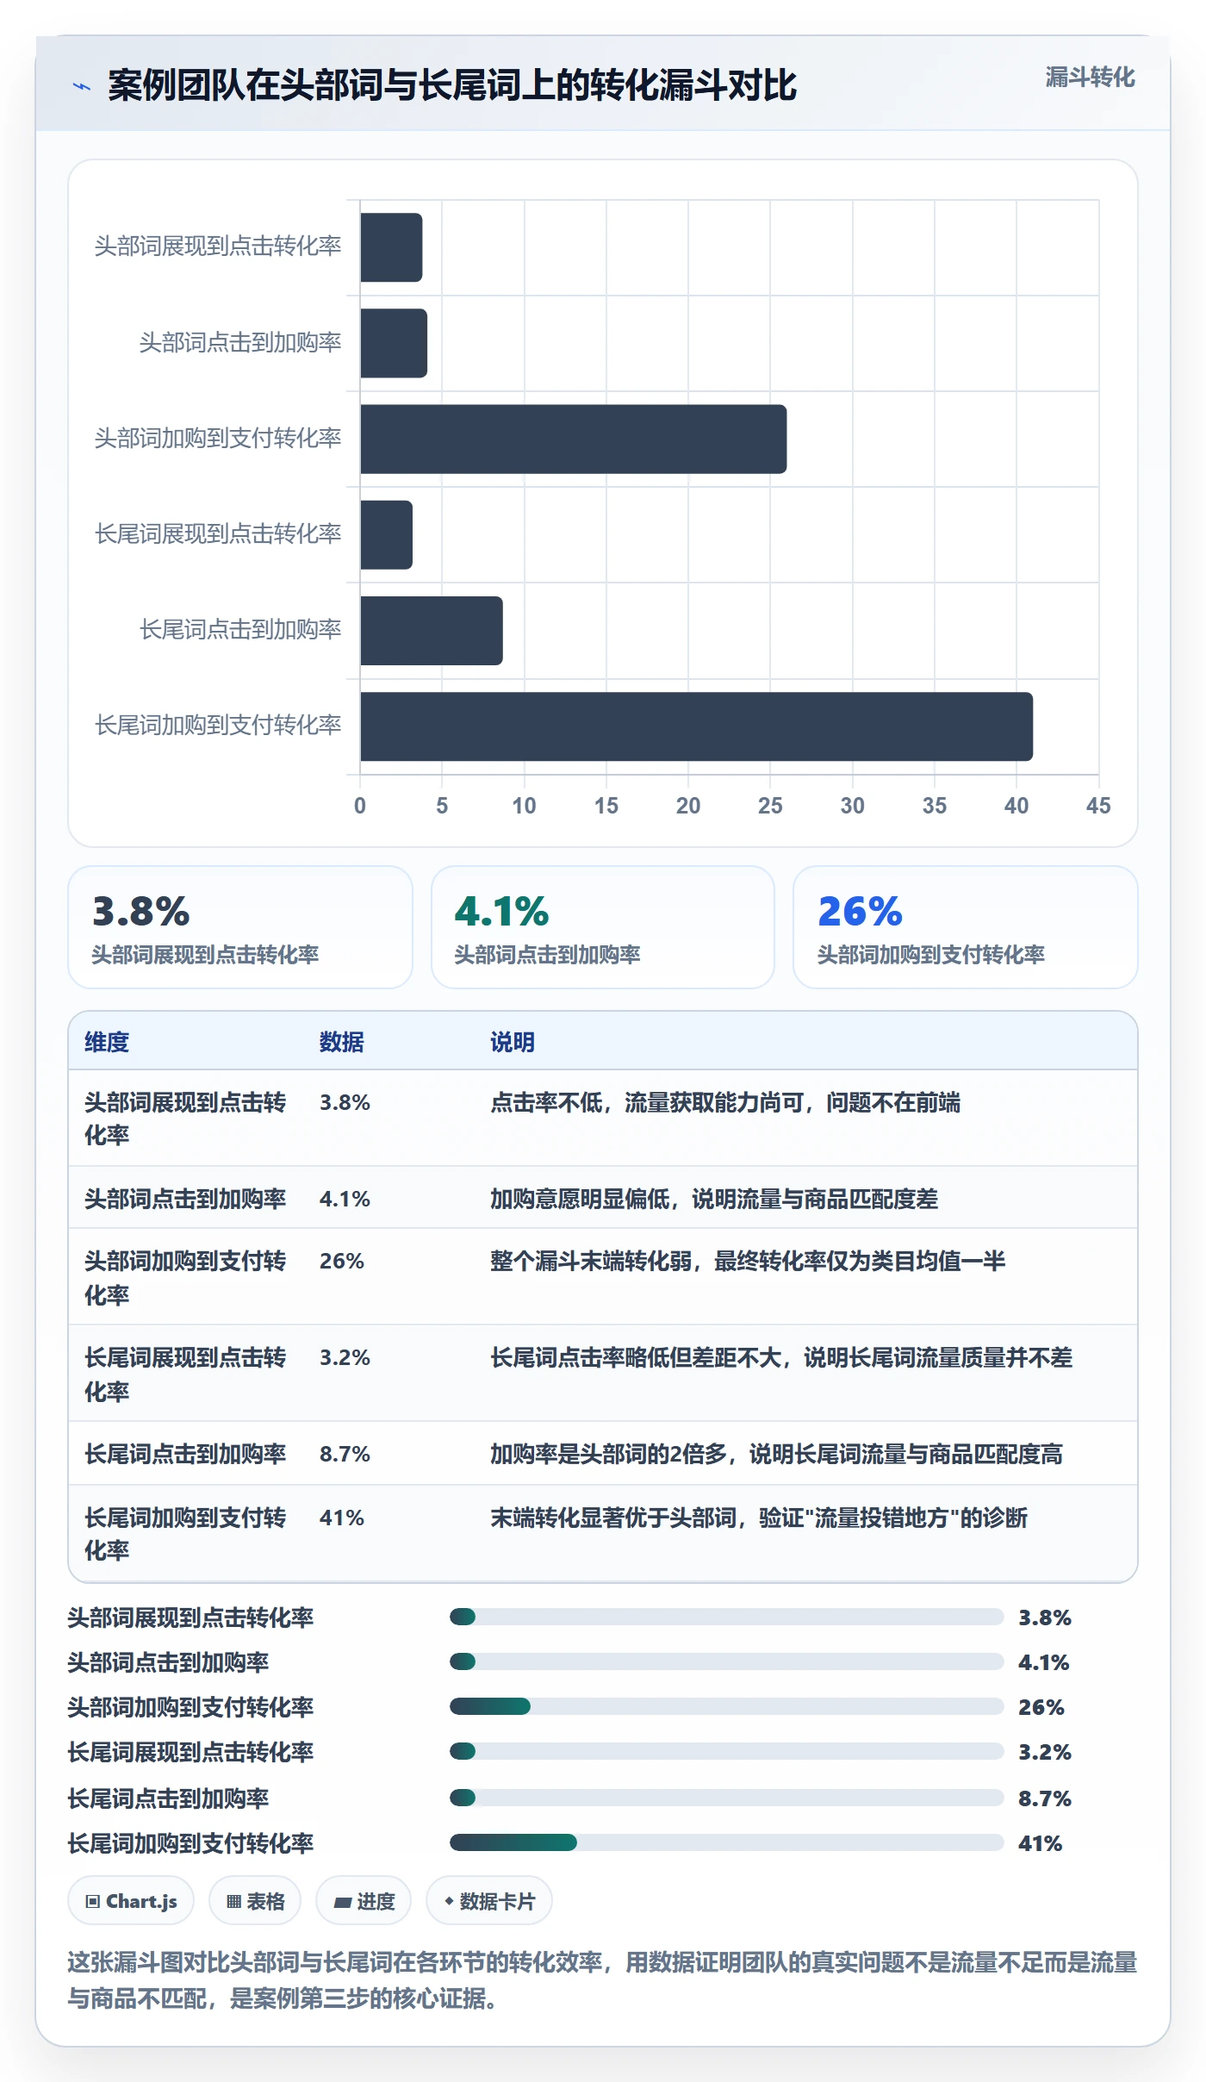Click x-axis tick label 25
This screenshot has width=1206, height=2082.
tap(770, 806)
